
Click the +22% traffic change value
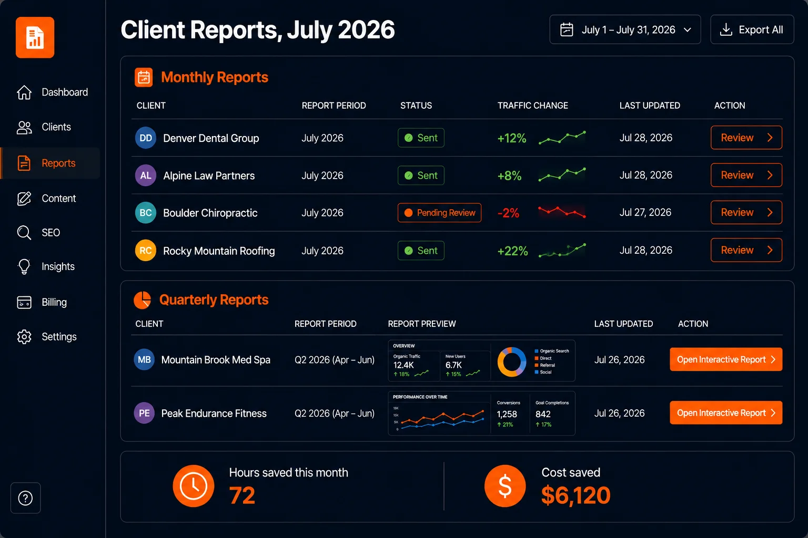[x=512, y=251]
